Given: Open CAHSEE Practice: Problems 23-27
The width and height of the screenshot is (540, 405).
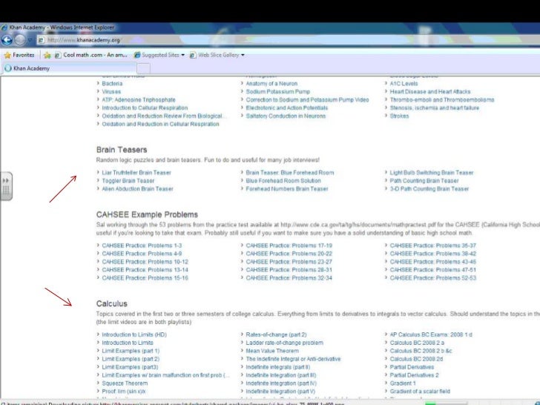Looking at the screenshot, I should point(289,262).
